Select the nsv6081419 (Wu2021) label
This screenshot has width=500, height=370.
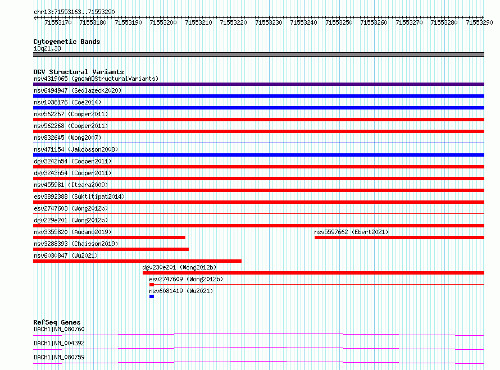181,291
